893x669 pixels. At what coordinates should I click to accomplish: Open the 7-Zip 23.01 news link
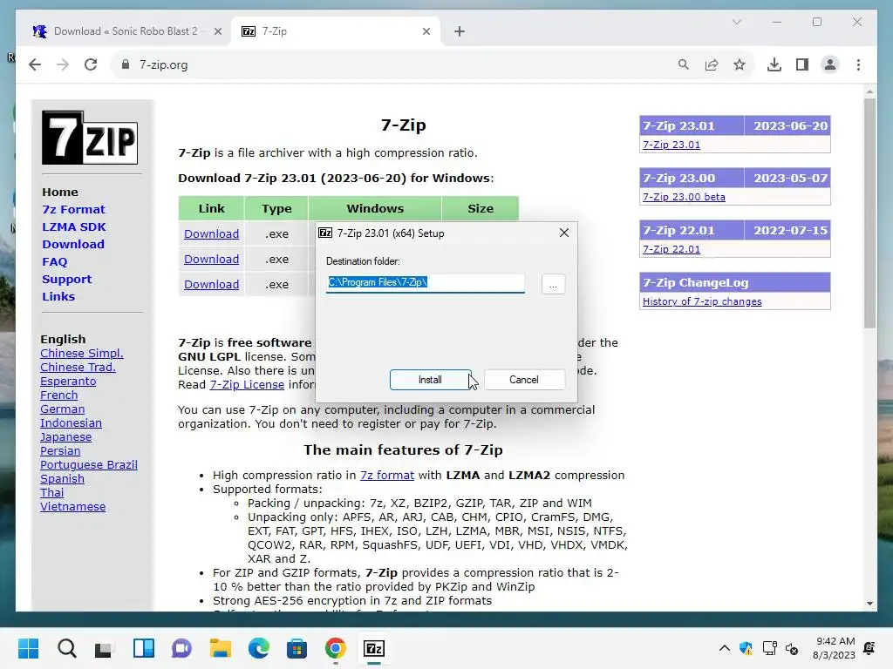point(671,145)
